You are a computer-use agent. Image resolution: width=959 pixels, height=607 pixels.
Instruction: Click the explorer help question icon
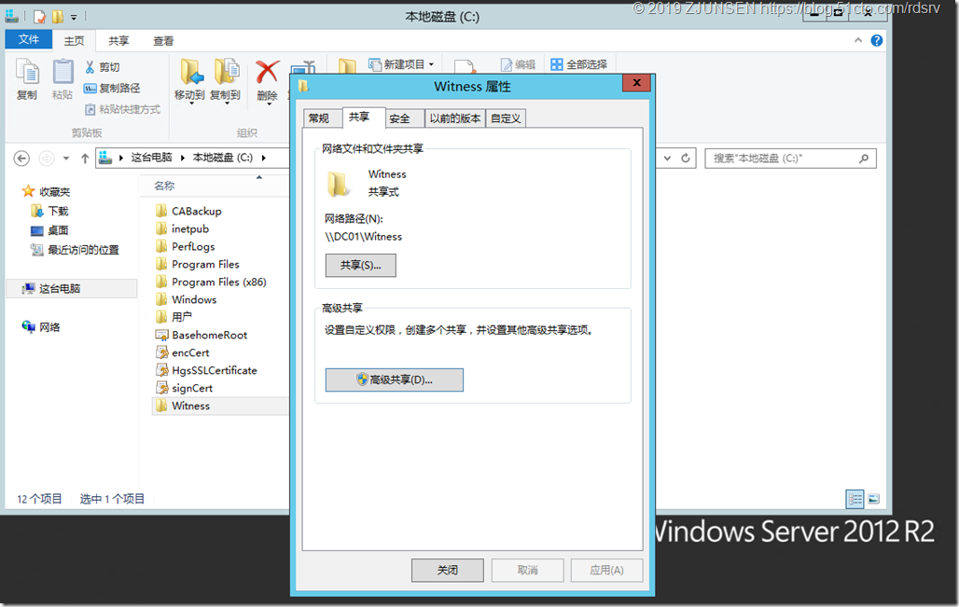point(876,40)
